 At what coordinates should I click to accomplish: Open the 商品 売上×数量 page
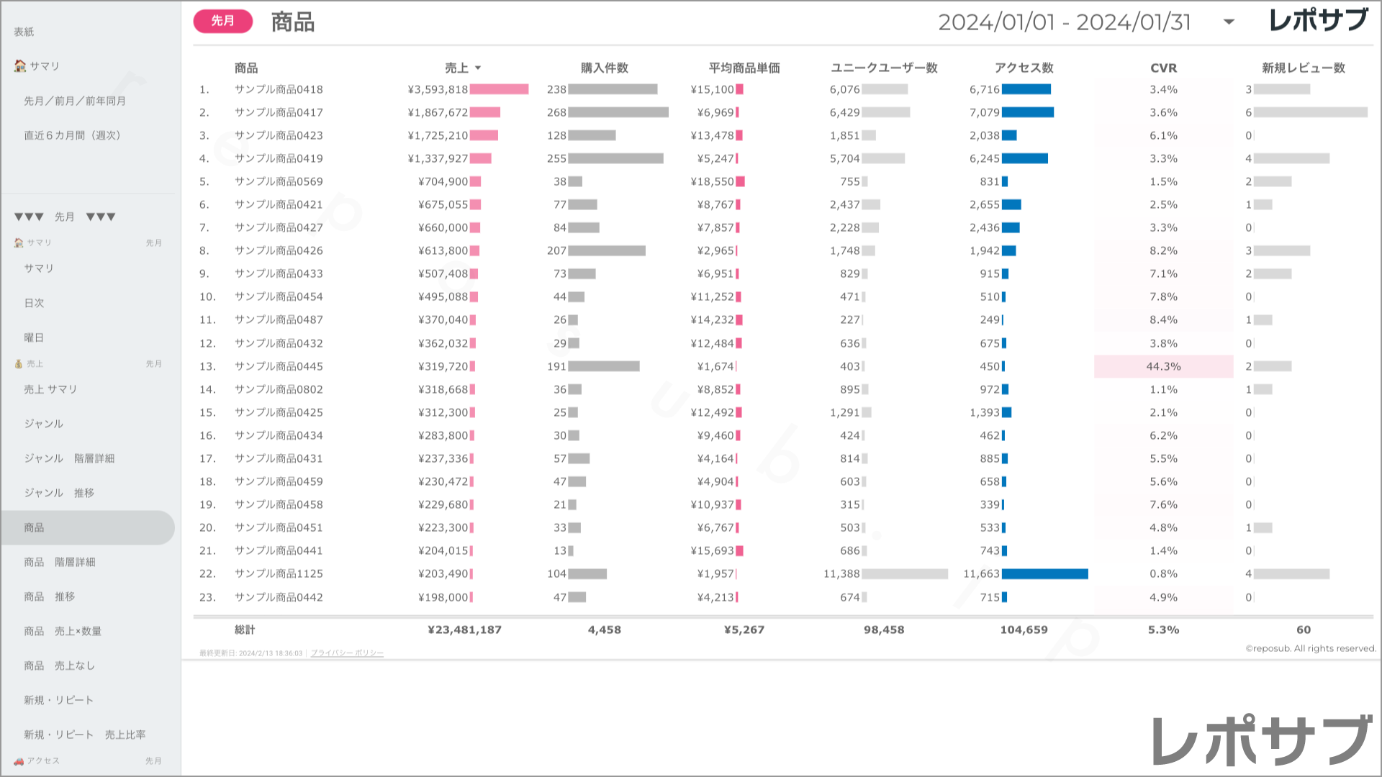(x=63, y=631)
